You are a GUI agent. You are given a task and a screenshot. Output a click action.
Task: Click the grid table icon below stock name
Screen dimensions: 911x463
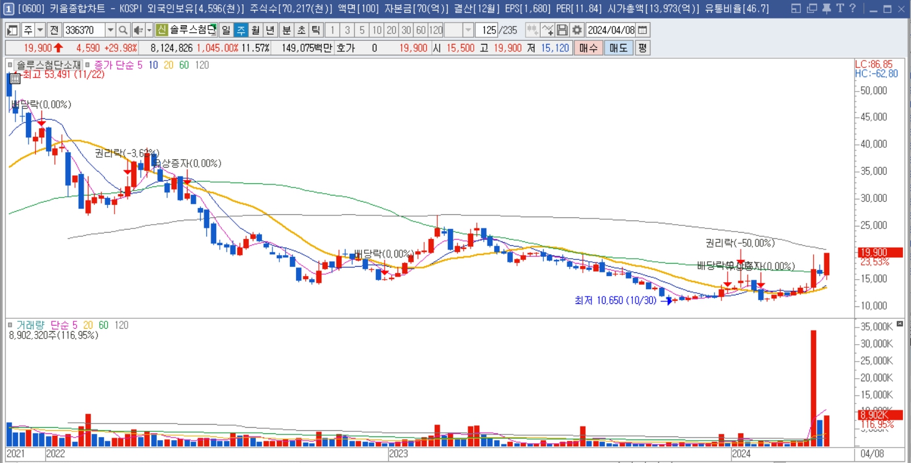tap(15, 78)
